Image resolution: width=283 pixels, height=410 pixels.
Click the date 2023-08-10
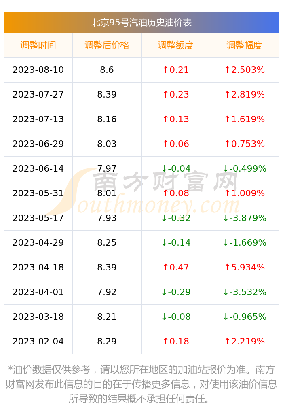point(38,70)
